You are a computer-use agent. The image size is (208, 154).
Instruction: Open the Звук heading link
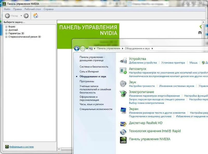[132, 82]
